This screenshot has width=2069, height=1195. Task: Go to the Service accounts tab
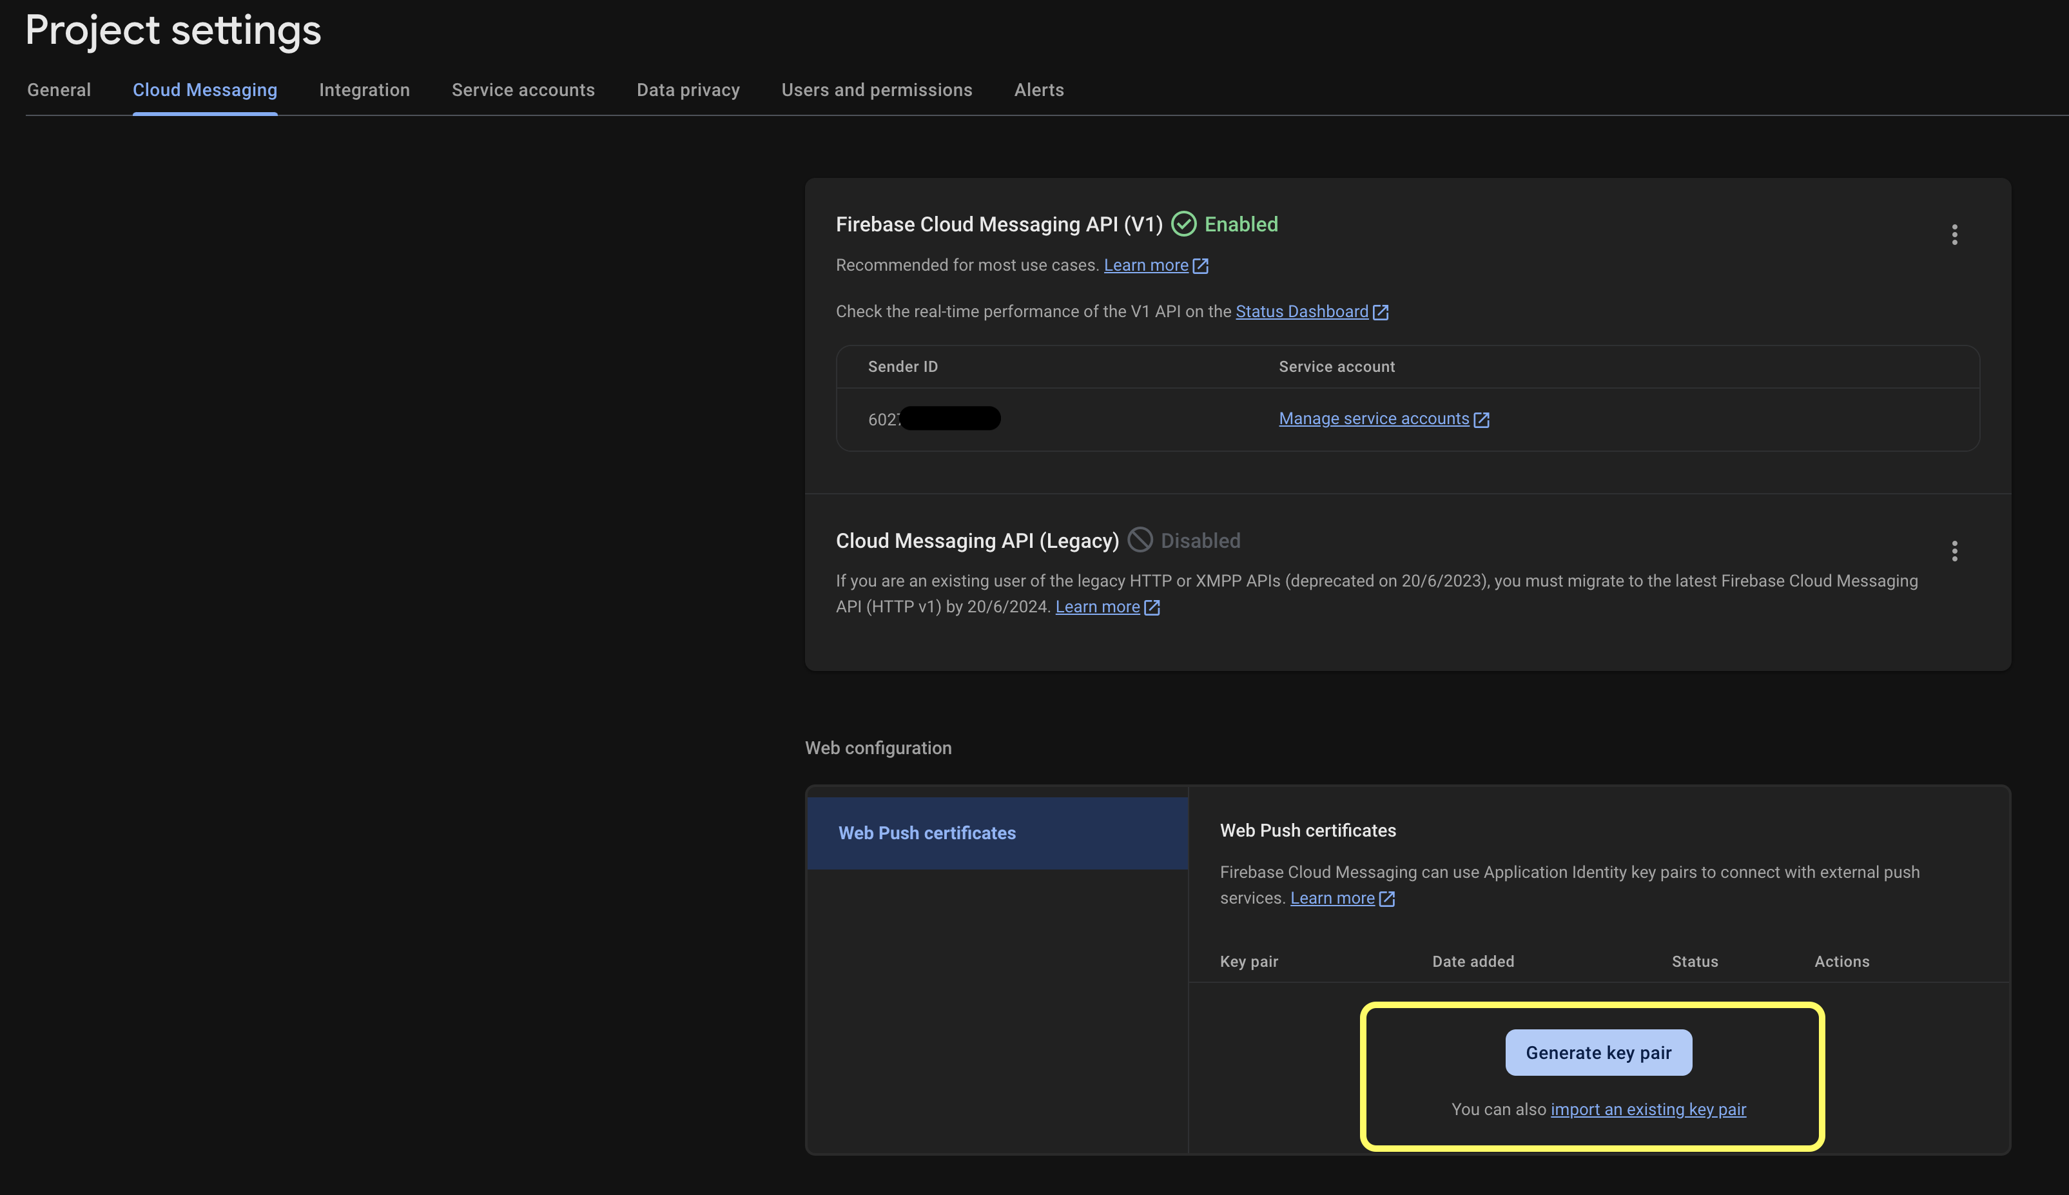click(x=523, y=90)
